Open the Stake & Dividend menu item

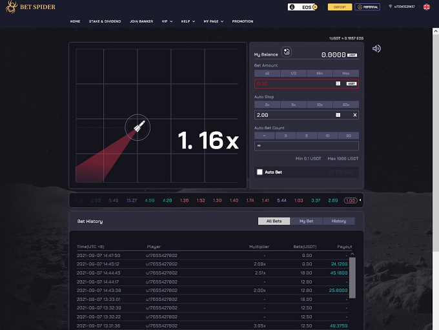[105, 21]
